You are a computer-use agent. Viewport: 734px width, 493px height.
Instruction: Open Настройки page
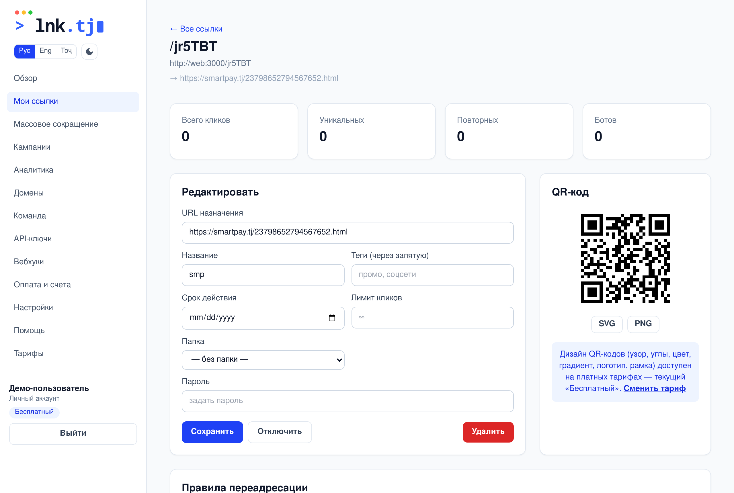point(73,308)
